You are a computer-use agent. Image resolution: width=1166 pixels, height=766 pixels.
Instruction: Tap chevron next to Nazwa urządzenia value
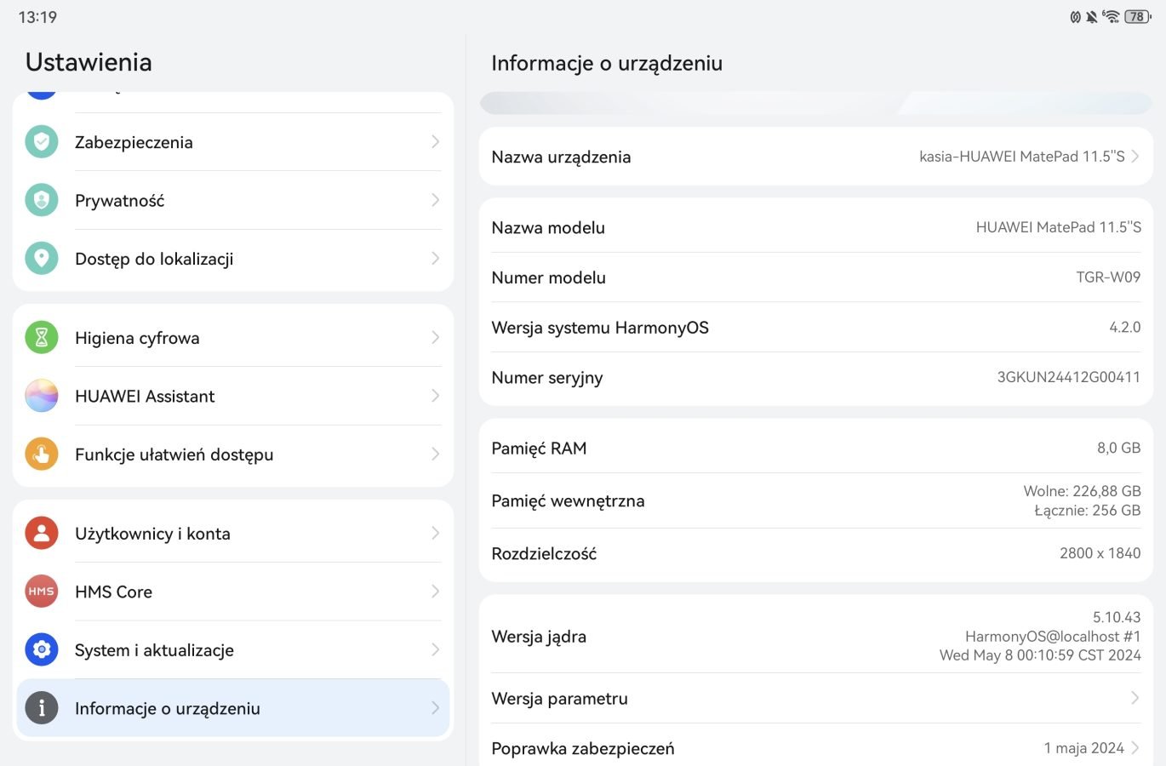(1135, 157)
